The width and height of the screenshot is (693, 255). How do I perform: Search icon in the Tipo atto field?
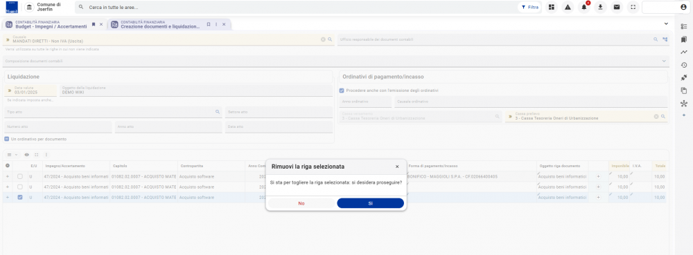tap(218, 112)
